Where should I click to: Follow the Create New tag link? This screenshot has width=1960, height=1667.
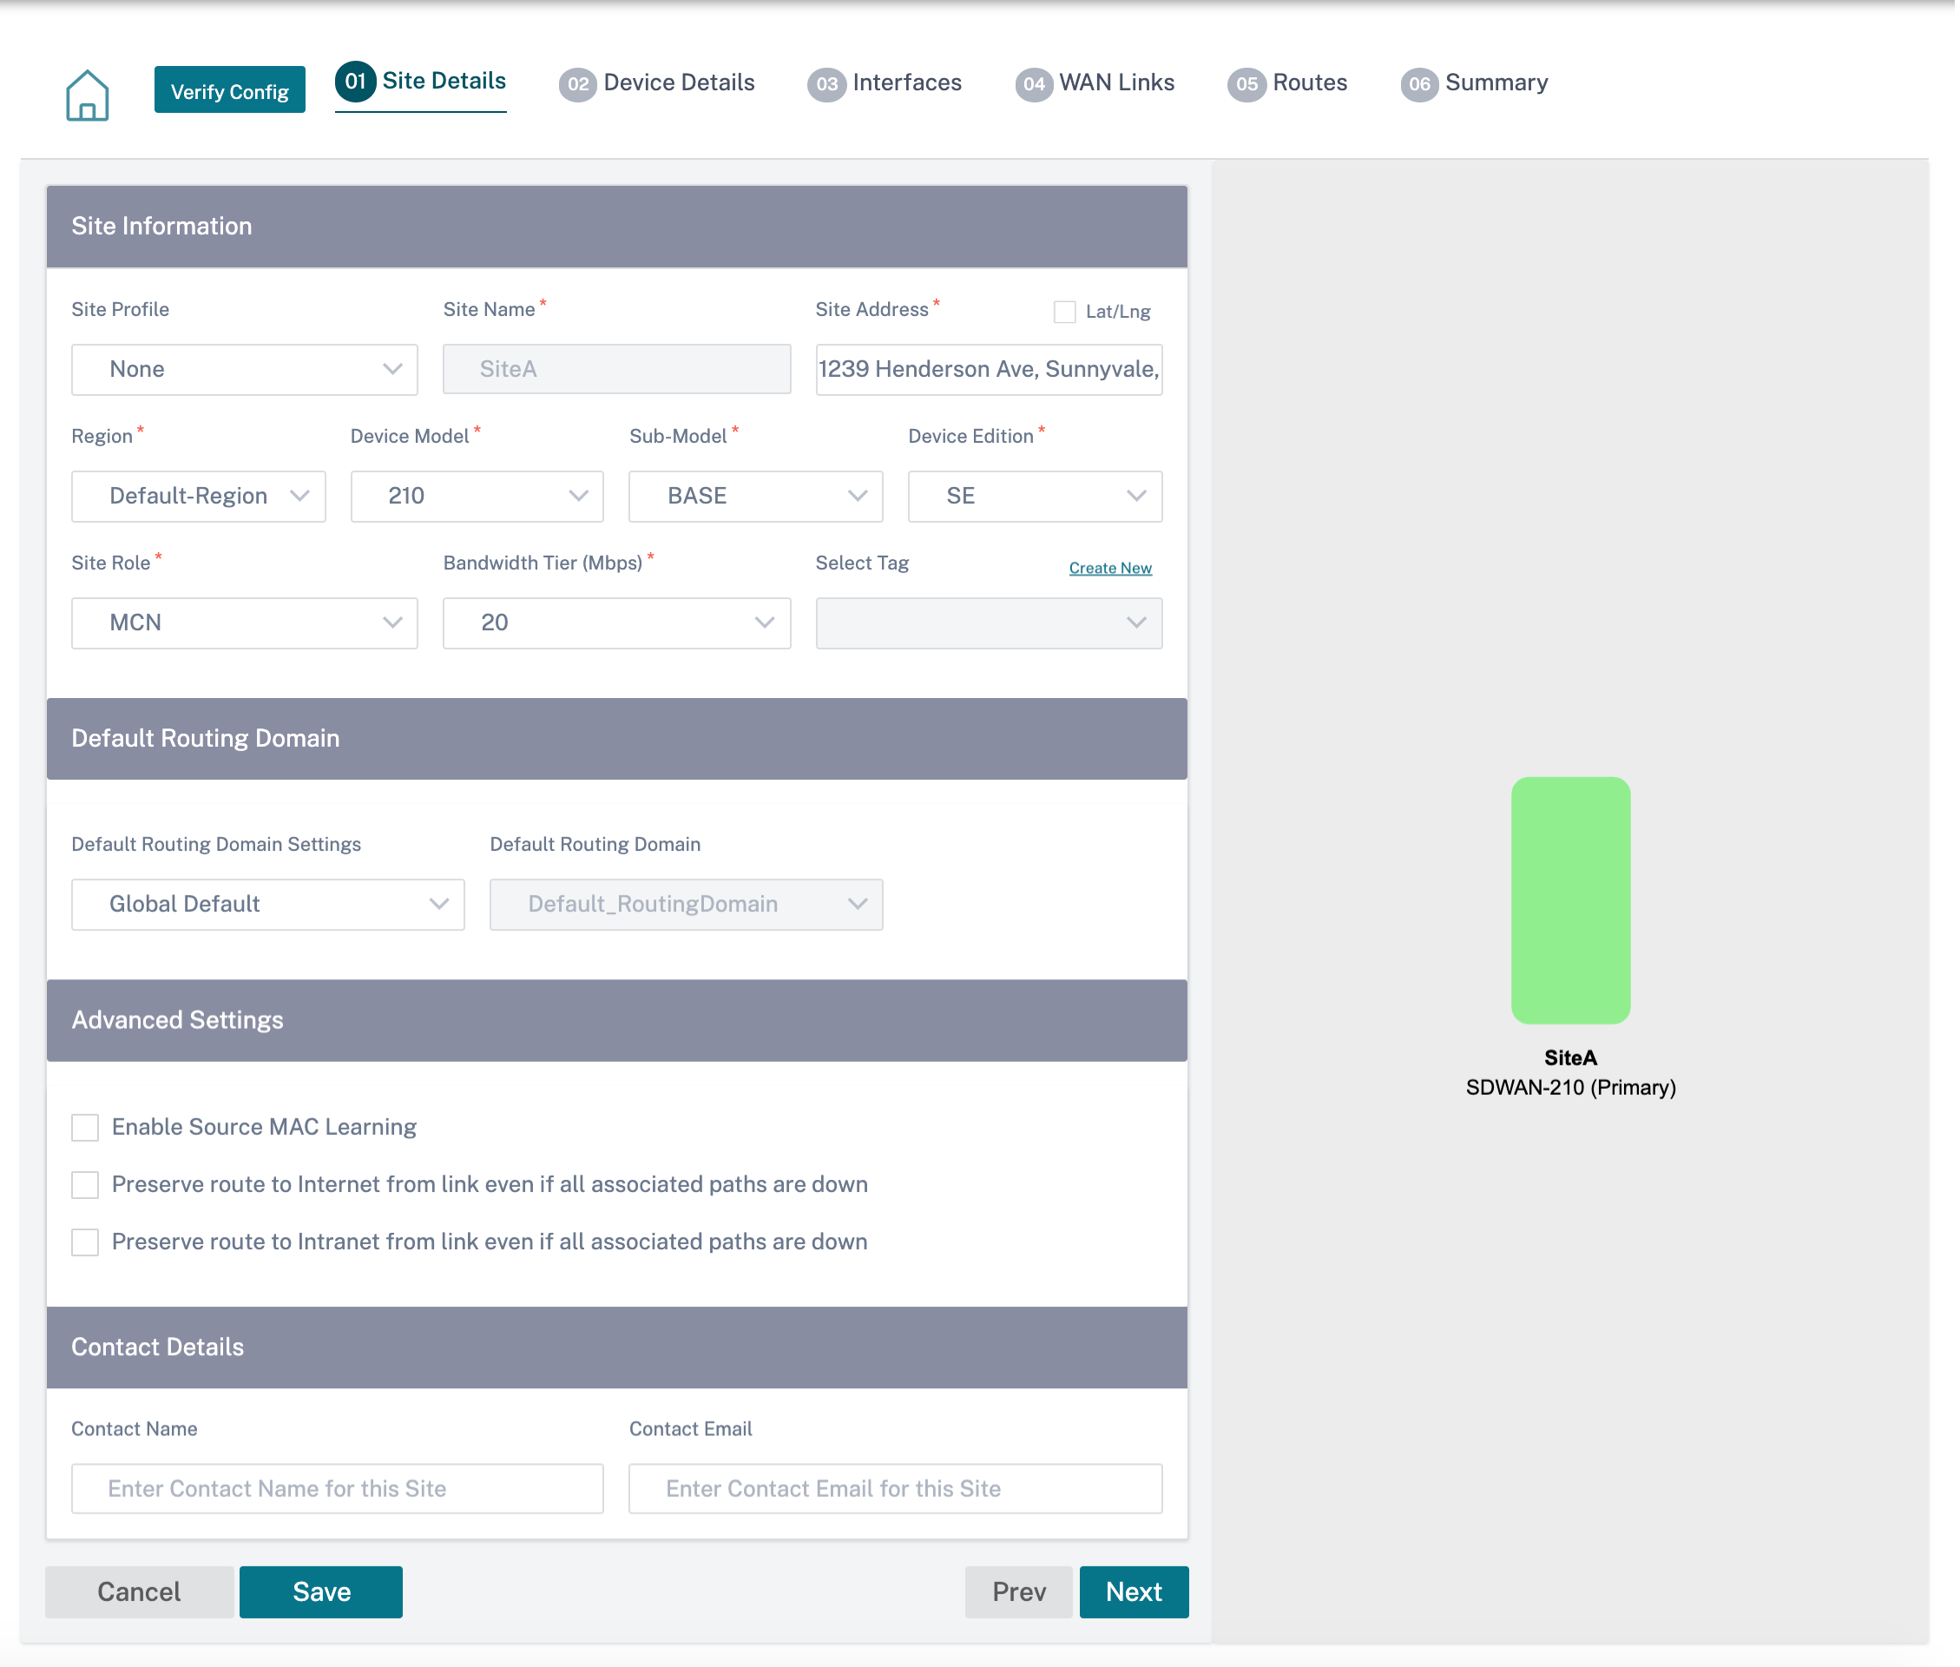(1110, 568)
